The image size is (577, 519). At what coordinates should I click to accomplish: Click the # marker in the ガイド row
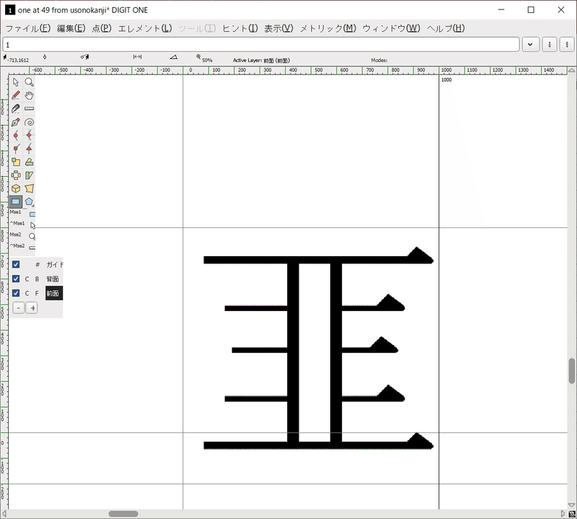click(x=38, y=264)
